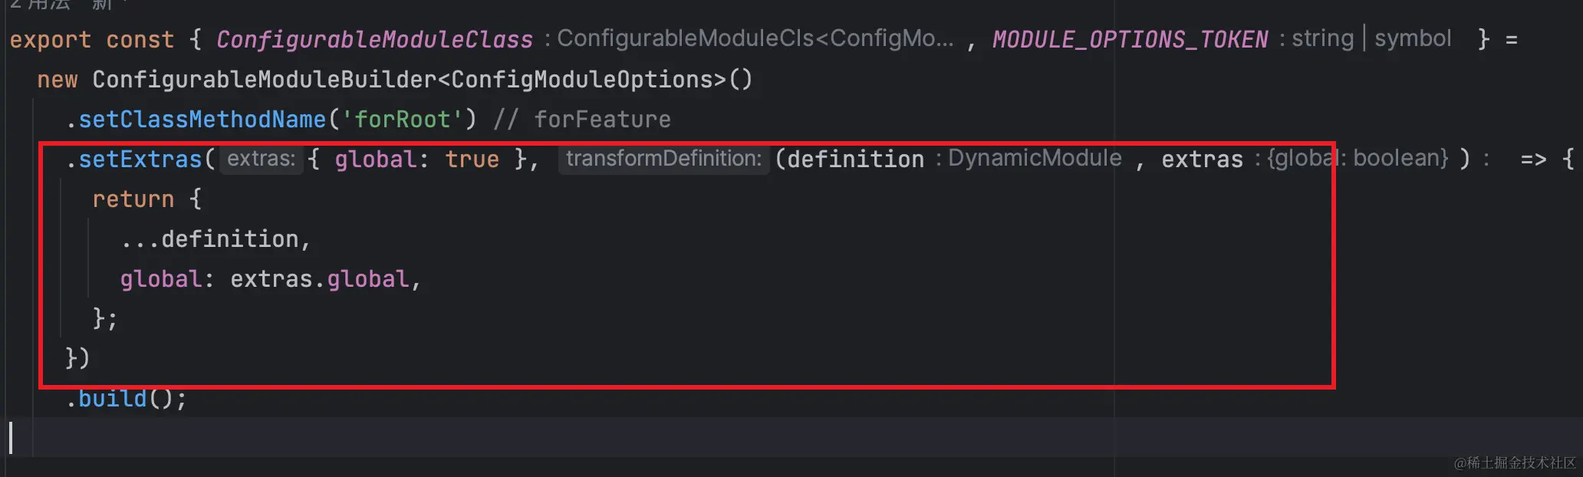Click the forFeature comment text
This screenshot has height=477, width=1583.
[602, 119]
